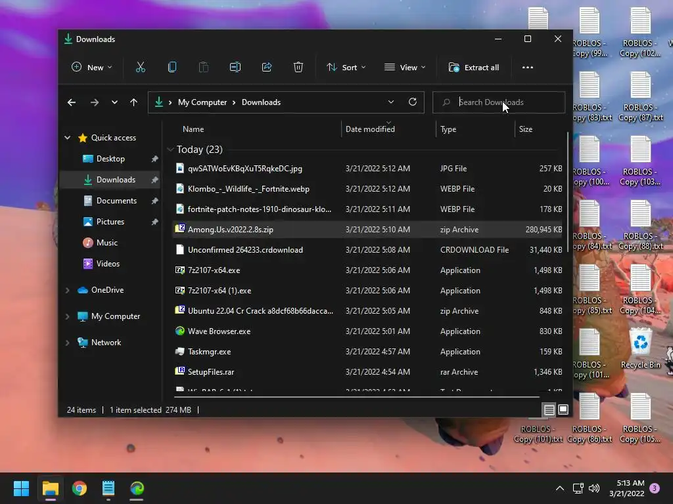Click Extract all button
This screenshot has height=504, width=673.
(x=474, y=68)
